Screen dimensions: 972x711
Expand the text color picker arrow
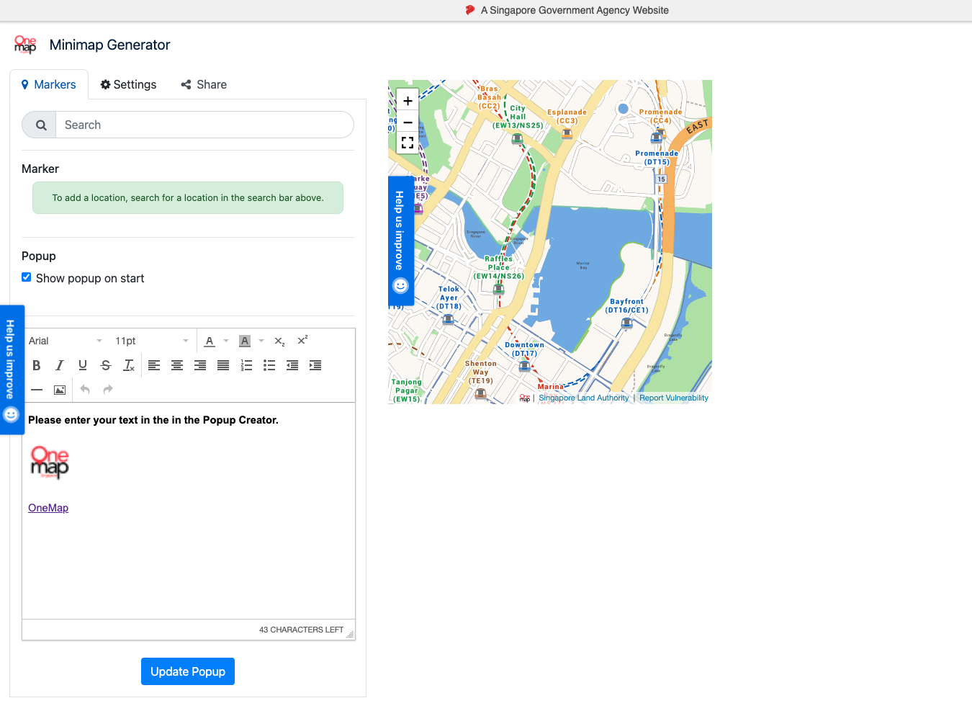226,341
